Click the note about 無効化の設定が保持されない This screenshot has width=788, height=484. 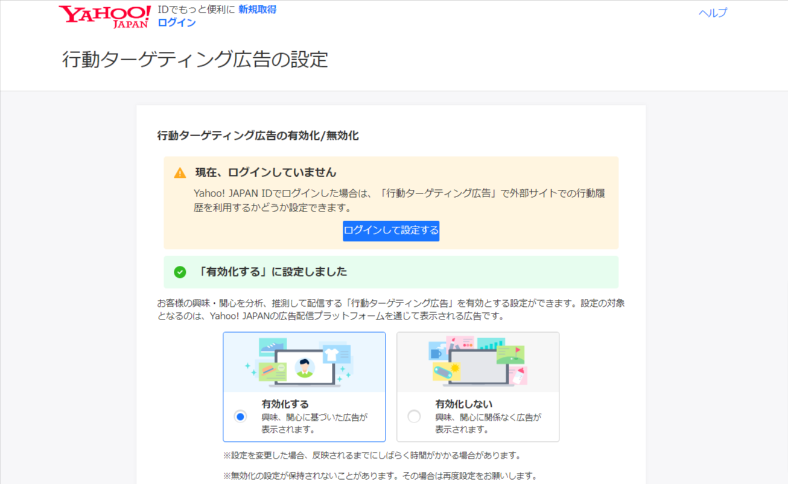click(380, 476)
